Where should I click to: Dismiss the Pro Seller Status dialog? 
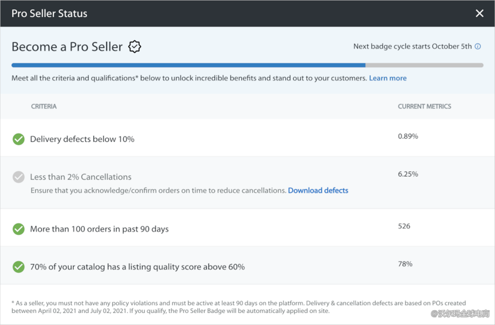479,13
